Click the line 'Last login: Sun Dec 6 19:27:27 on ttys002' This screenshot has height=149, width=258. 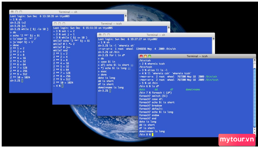(x=128, y=39)
